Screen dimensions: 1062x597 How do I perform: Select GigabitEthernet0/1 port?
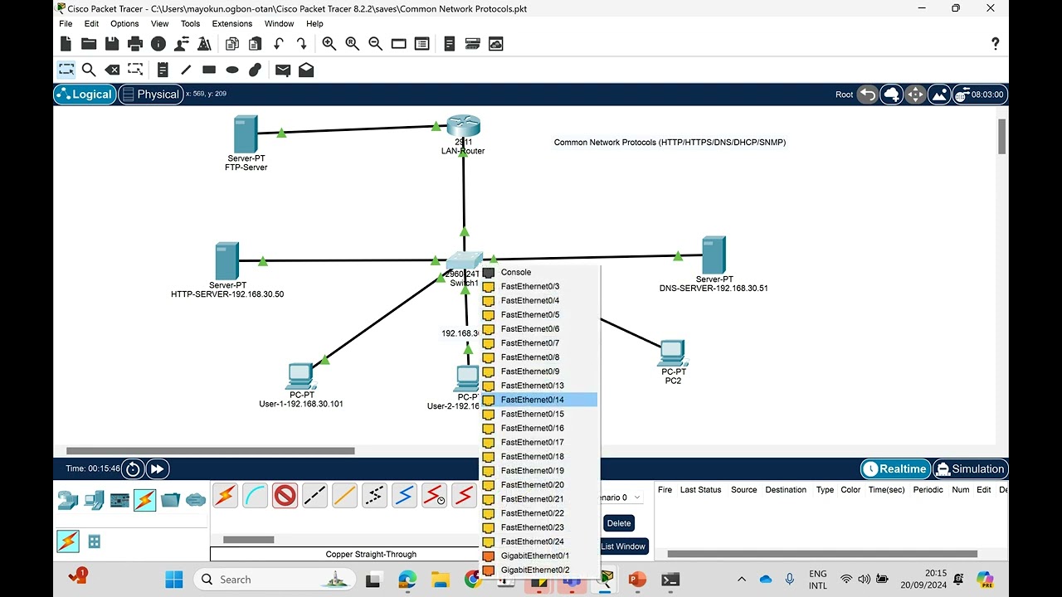(538, 556)
